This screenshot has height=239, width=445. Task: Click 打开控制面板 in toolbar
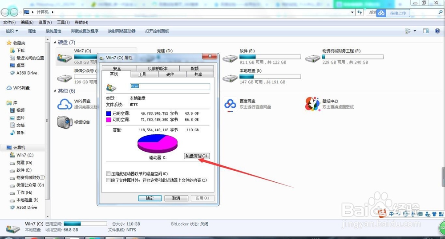pos(157,31)
